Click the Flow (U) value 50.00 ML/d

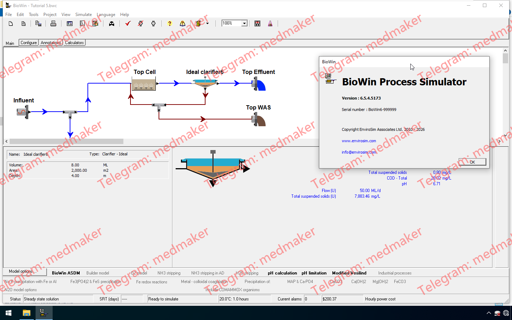click(x=370, y=191)
